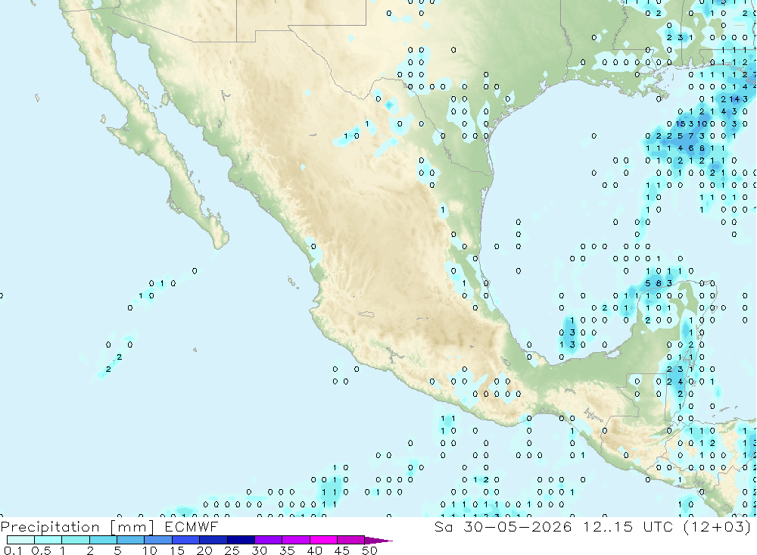This screenshot has height=555, width=757.
Task: Choose the 20–25 mm dark blue swatch
Action: (x=213, y=540)
